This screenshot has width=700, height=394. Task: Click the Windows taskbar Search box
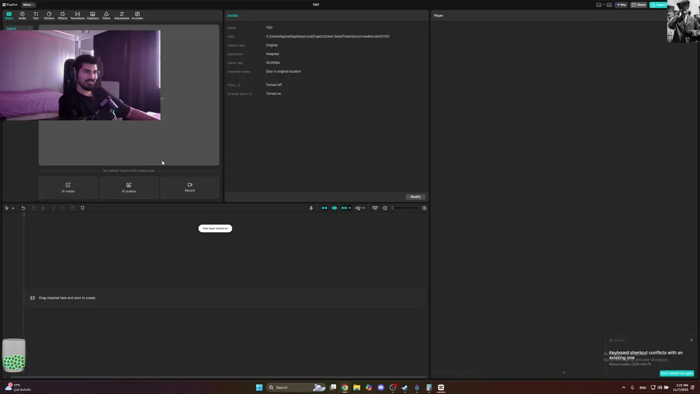[290, 387]
